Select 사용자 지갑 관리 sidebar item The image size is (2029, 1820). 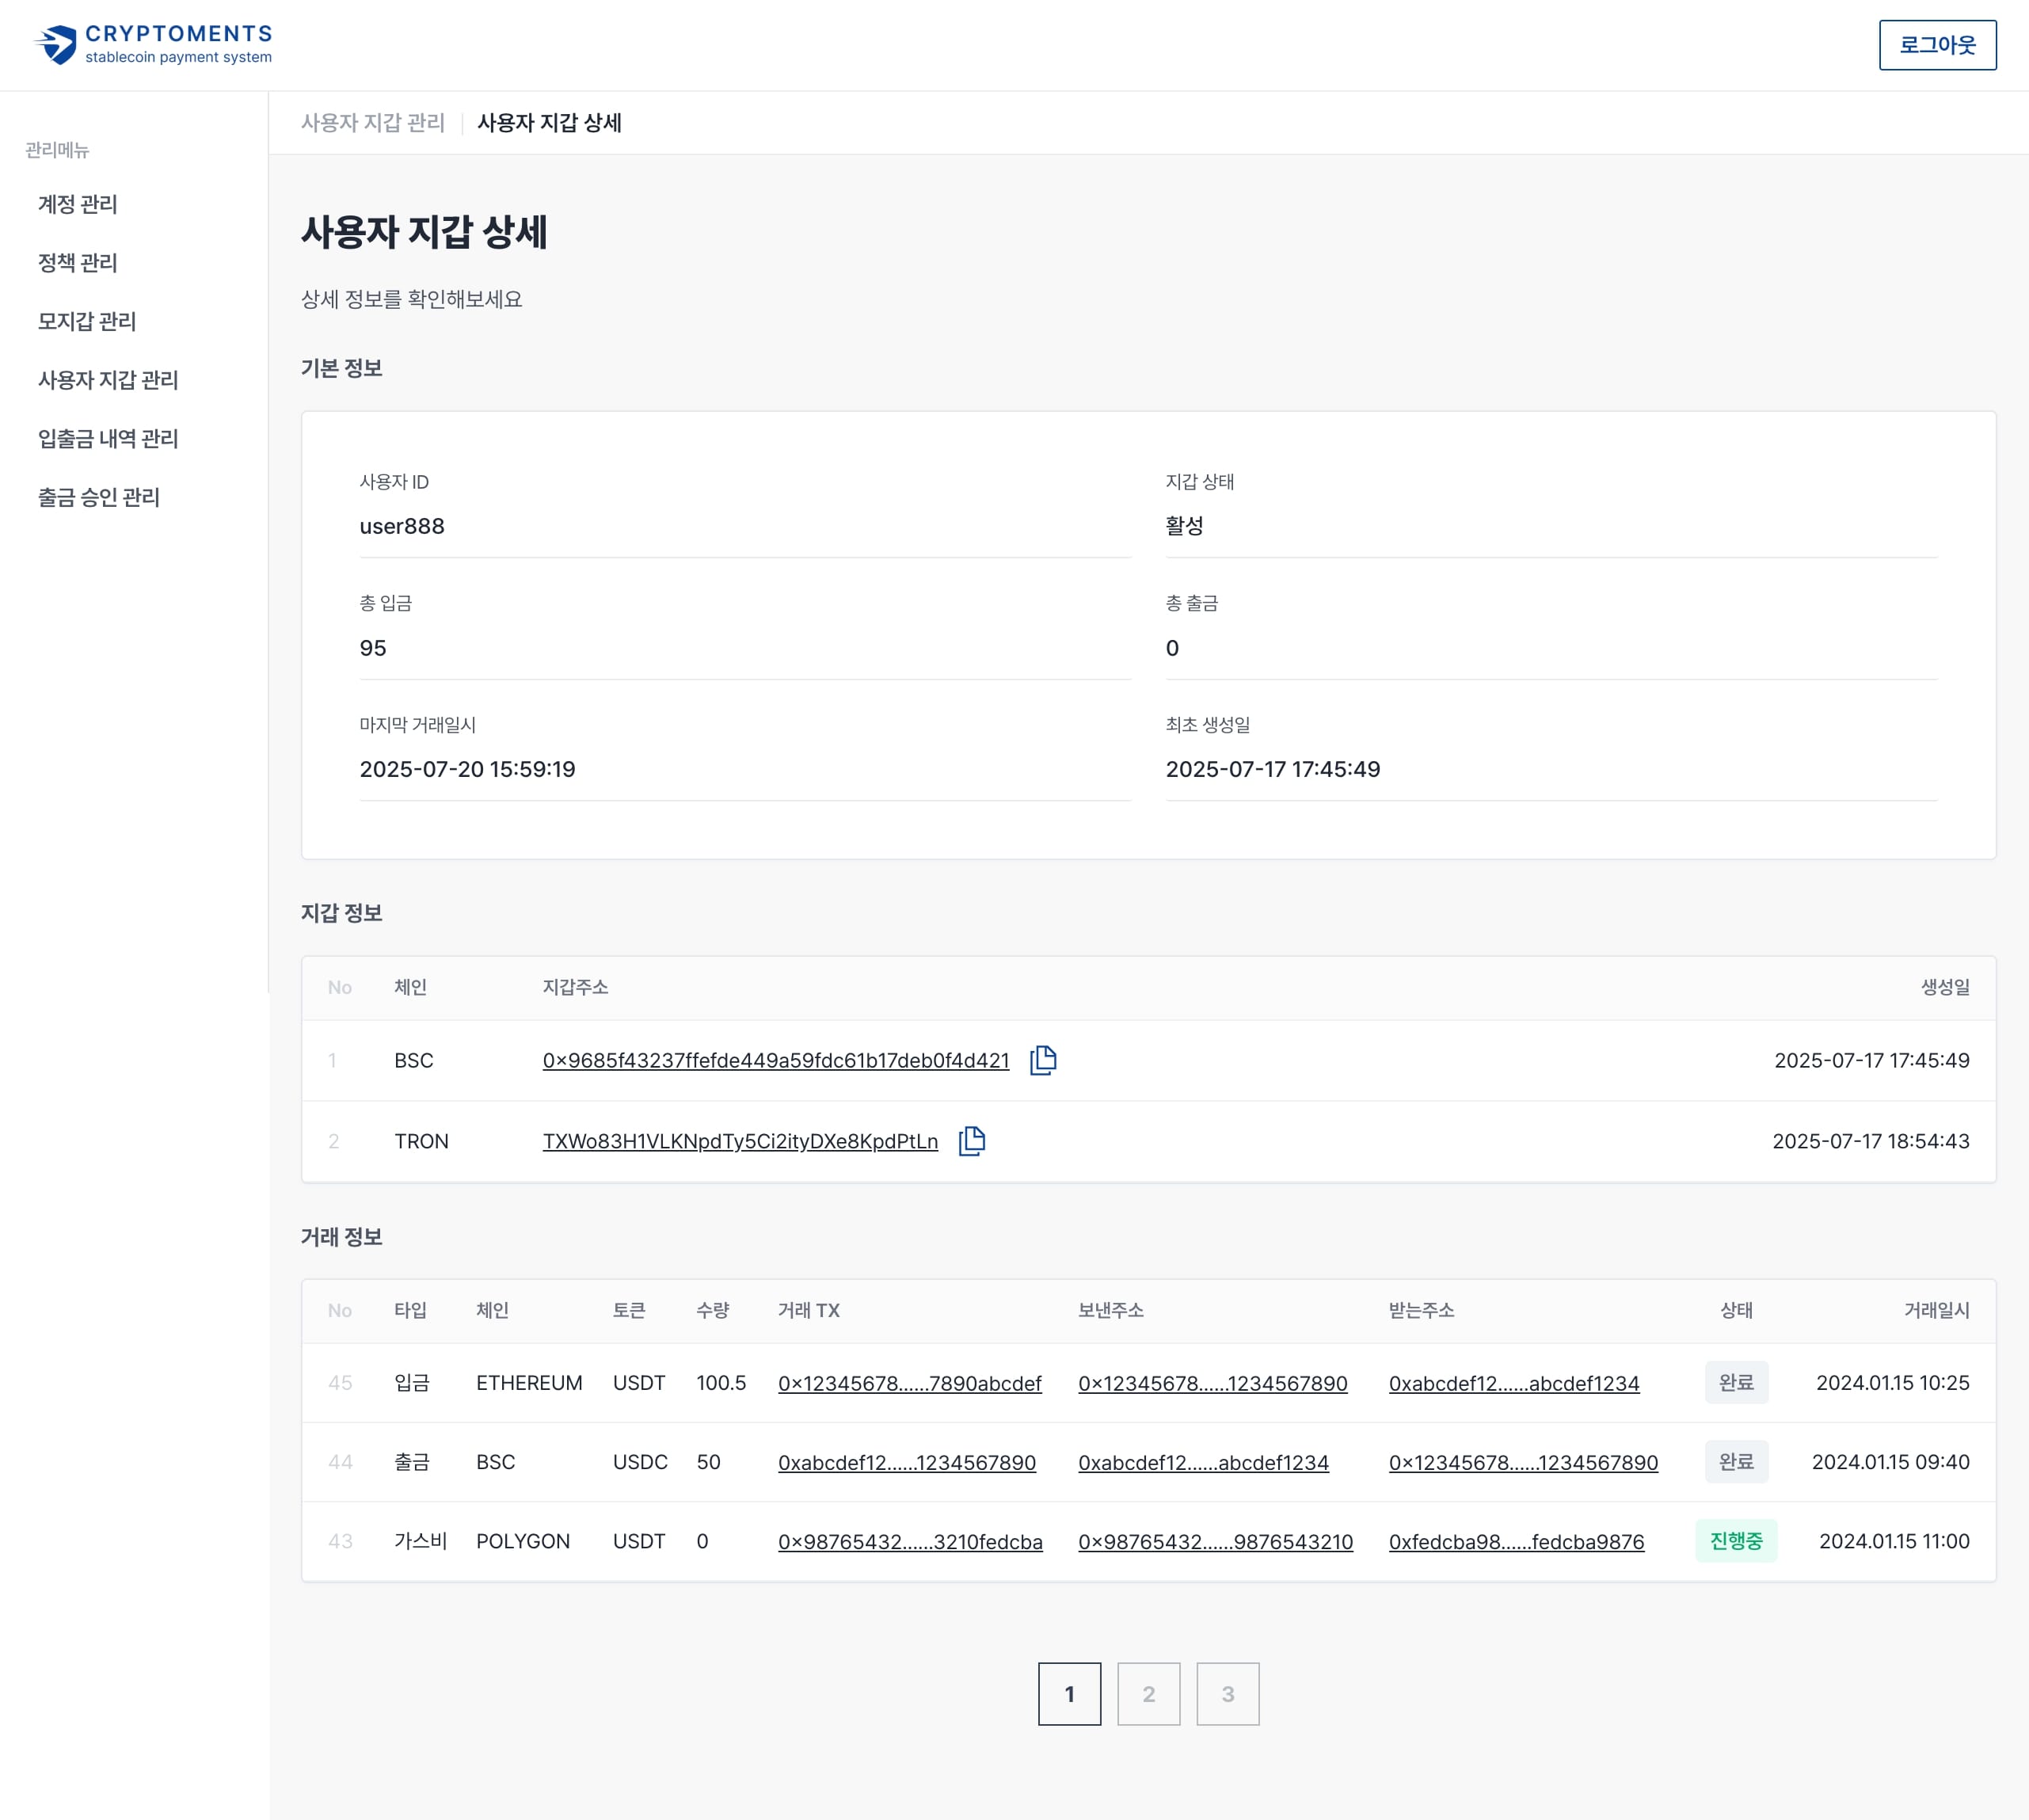(108, 380)
